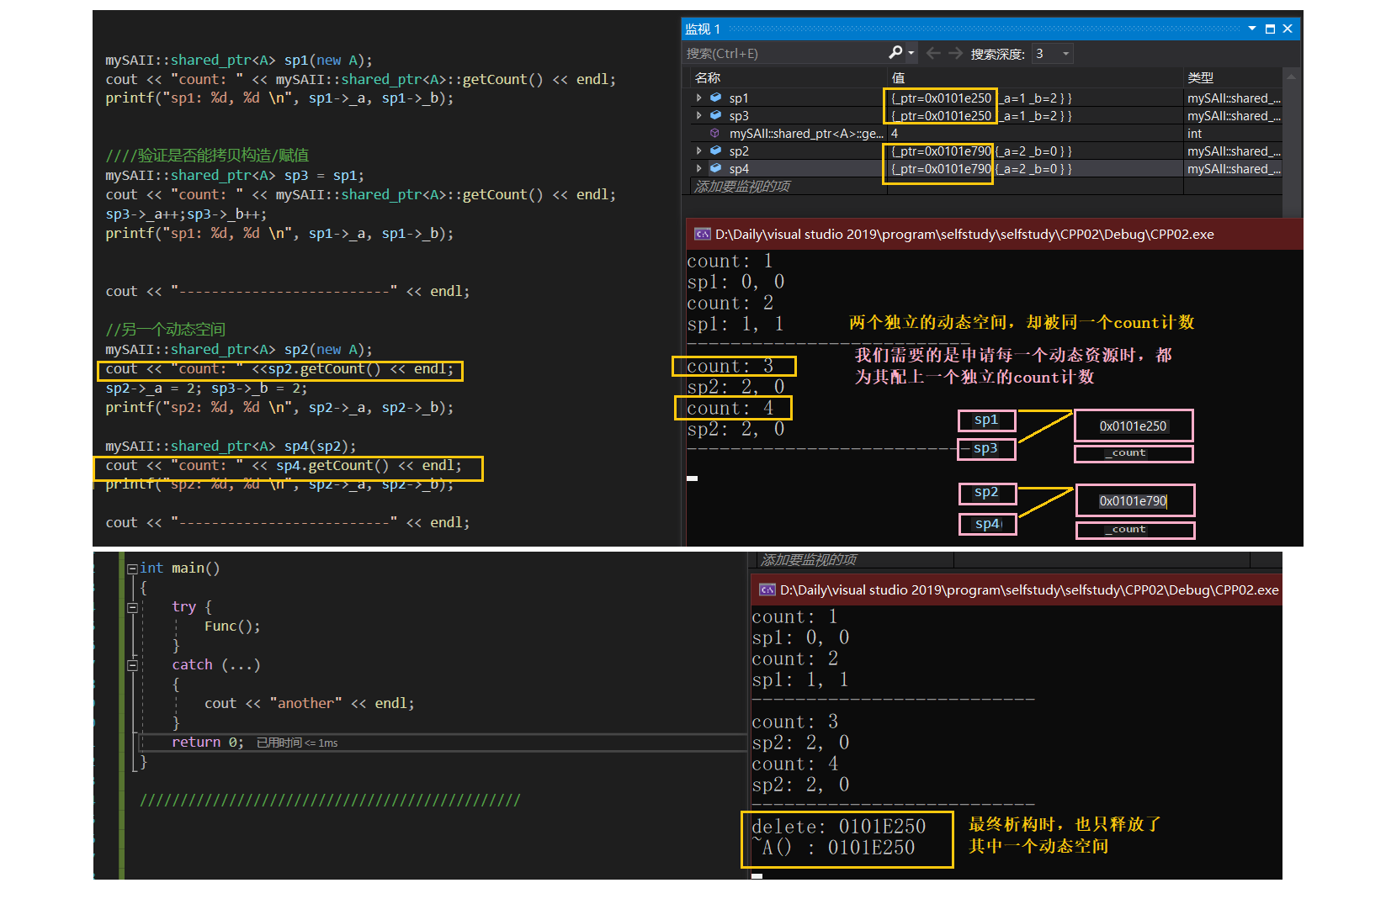The image size is (1386, 904).
Task: Open the search options dropdown arrow beside magnifier
Action: point(911,53)
